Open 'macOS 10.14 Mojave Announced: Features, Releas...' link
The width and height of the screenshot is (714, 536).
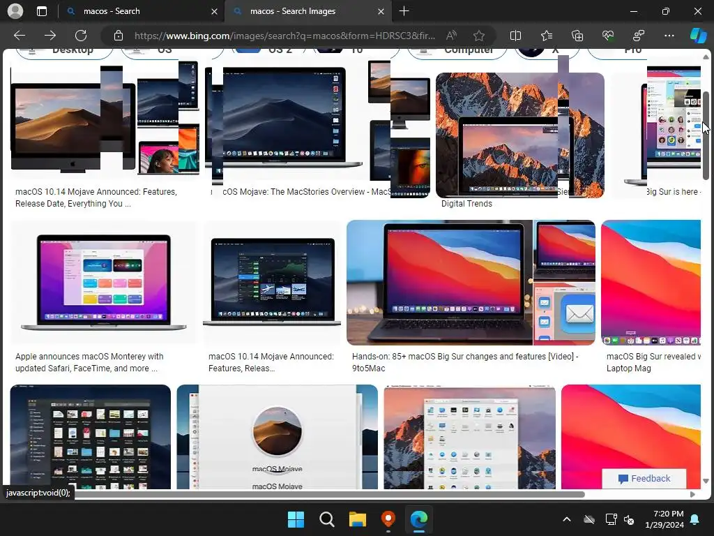coord(271,362)
